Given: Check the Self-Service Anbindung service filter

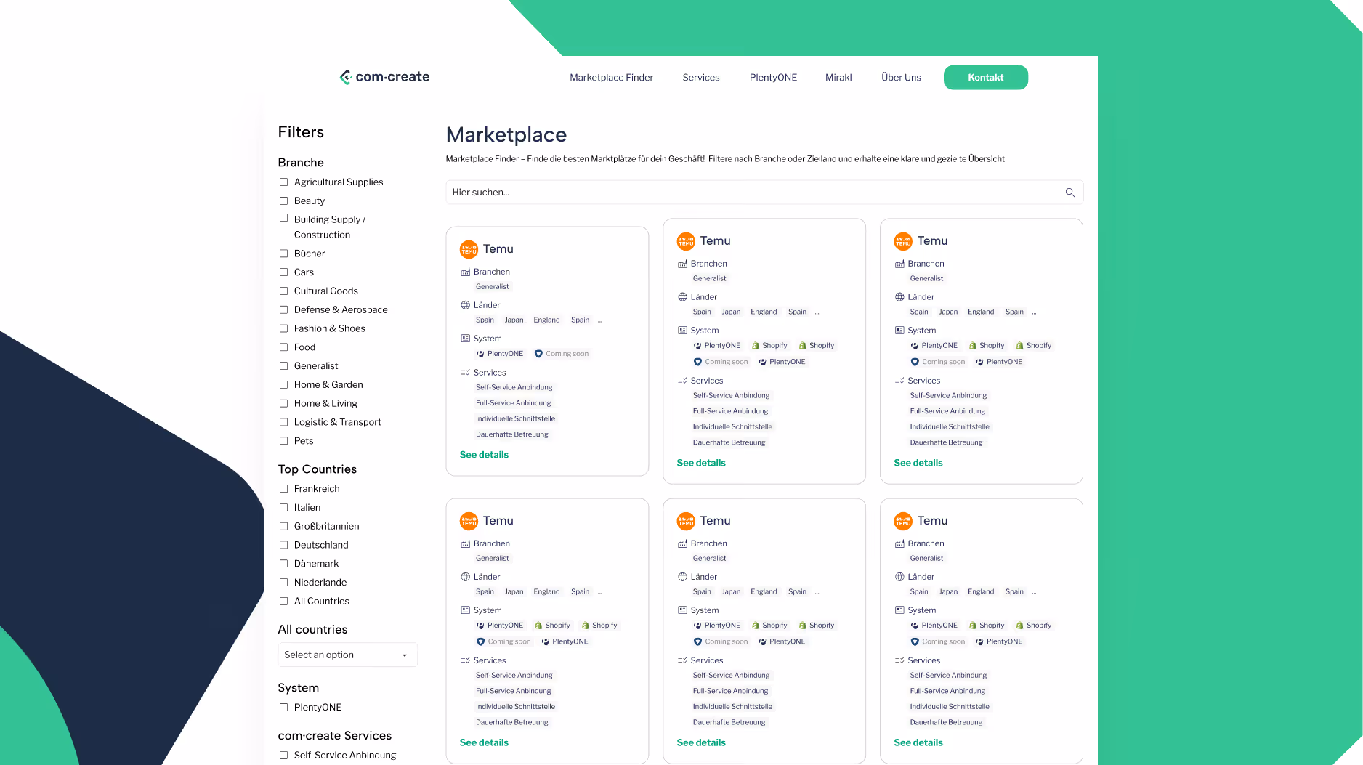Looking at the screenshot, I should coord(284,756).
